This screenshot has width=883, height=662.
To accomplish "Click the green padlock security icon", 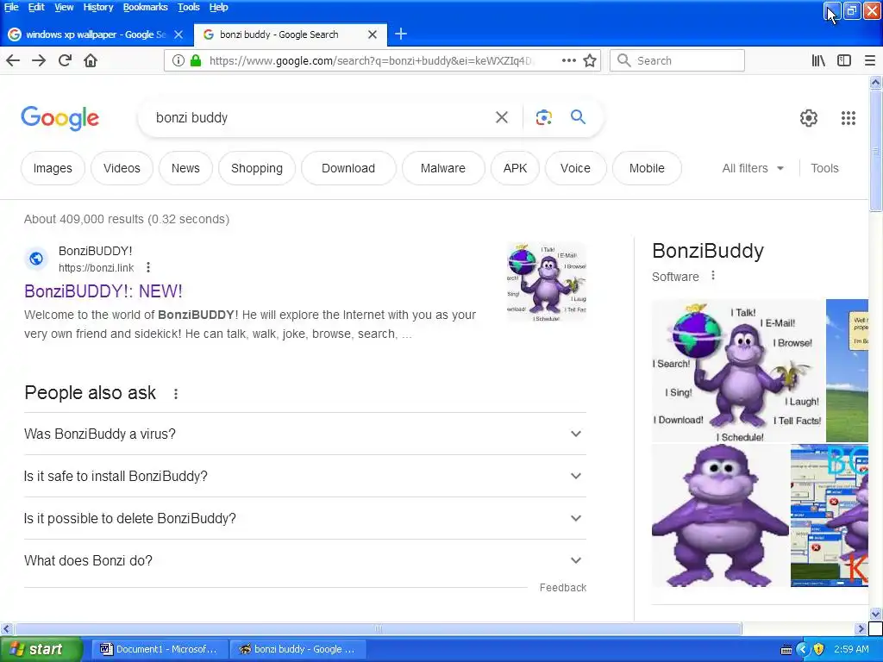I will [196, 60].
